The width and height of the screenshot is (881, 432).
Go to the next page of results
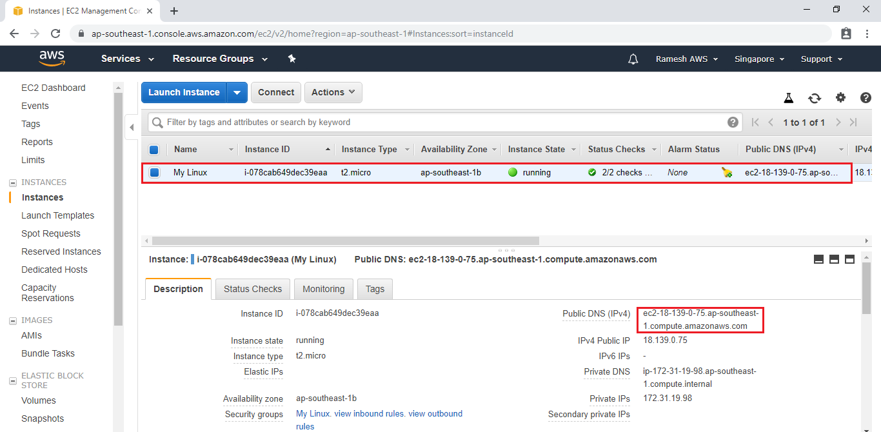pyautogui.click(x=838, y=123)
